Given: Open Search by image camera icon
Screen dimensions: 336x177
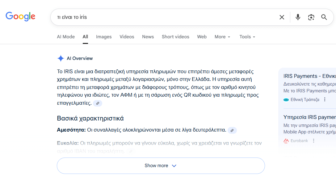Looking at the screenshot, I should click(x=311, y=17).
